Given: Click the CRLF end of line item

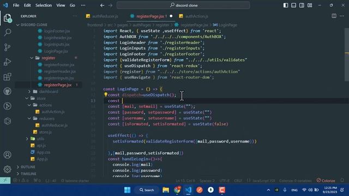Looking at the screenshot, I should [x=238, y=181].
